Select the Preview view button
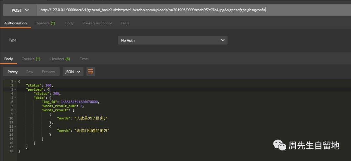 click(48, 72)
